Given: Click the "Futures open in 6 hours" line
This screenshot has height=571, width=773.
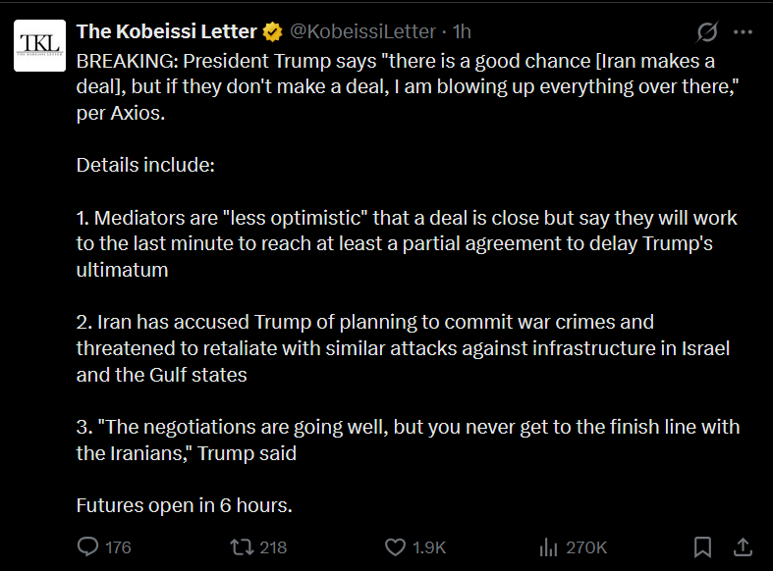Looking at the screenshot, I should click(x=185, y=506).
